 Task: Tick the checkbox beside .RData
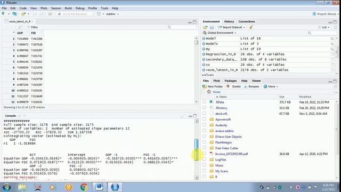click(204, 102)
